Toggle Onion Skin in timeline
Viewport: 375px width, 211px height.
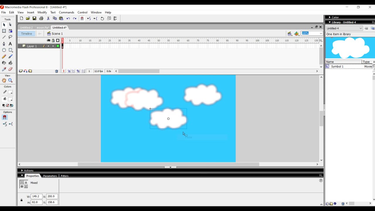pos(69,71)
